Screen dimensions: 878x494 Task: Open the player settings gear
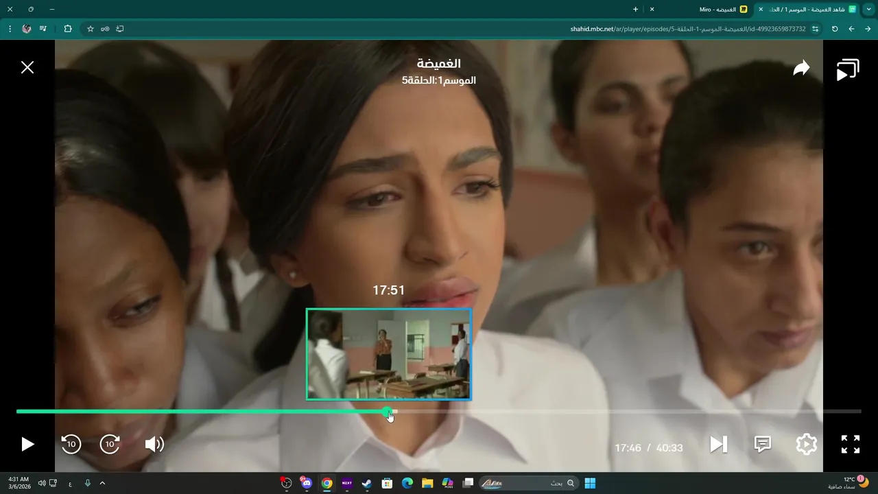point(807,445)
